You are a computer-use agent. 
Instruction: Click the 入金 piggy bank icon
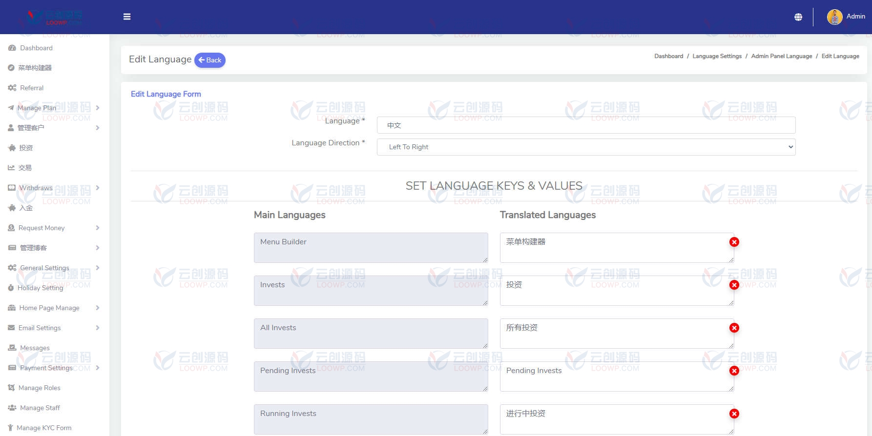12,208
